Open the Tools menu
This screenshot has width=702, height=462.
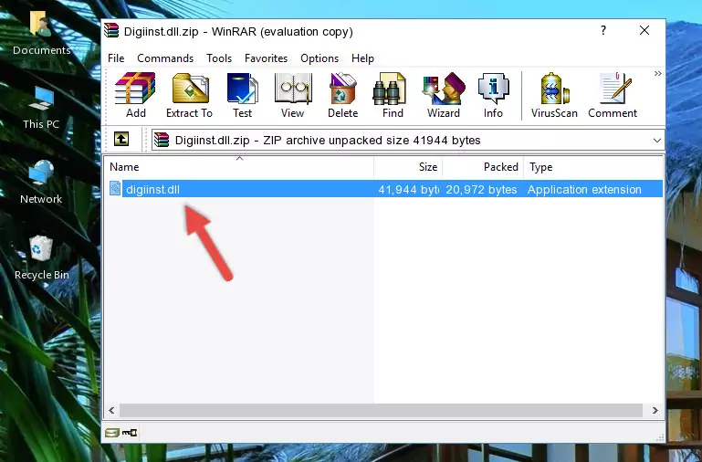pos(219,58)
